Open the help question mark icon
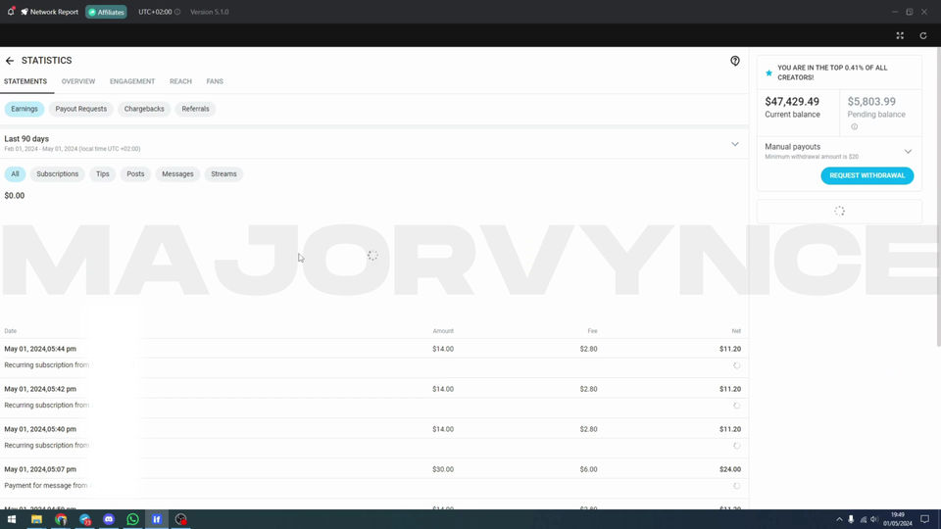Screen dimensions: 941x529 click(x=735, y=61)
